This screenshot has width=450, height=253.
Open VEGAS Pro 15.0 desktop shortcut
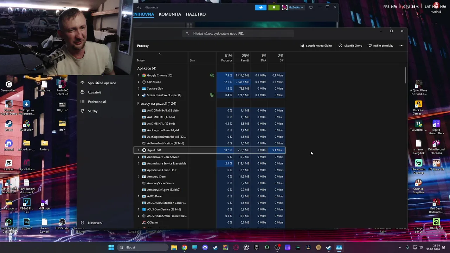27,206
